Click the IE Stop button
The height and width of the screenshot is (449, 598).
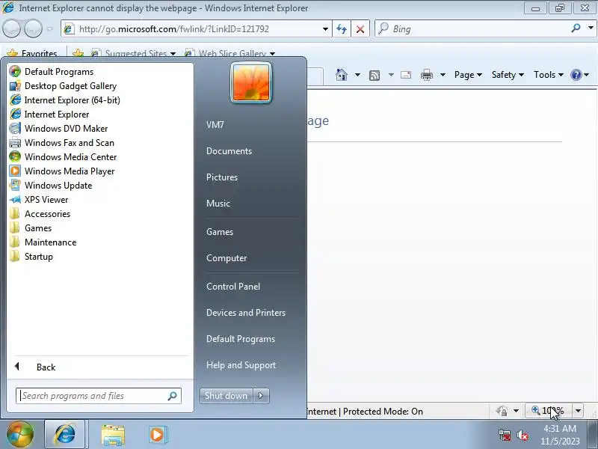coord(360,29)
